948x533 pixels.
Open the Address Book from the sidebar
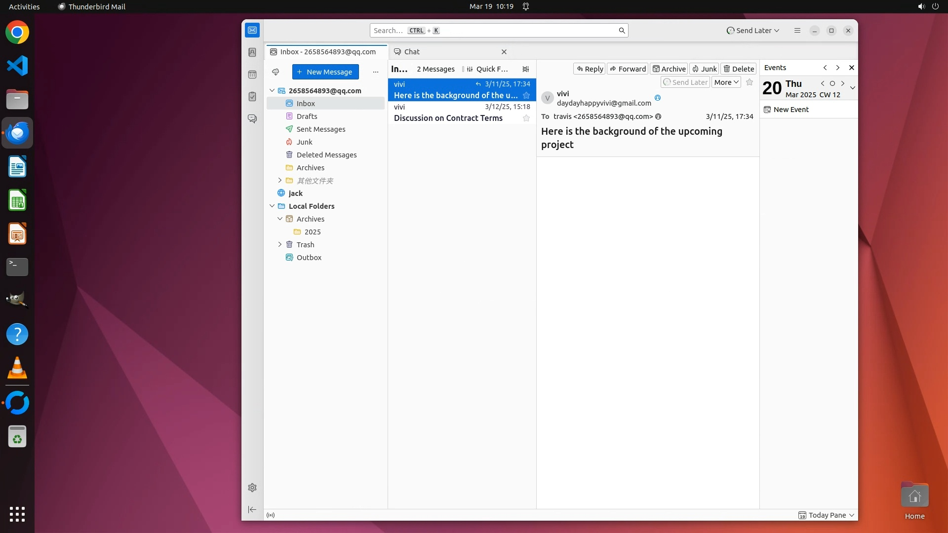click(252, 52)
